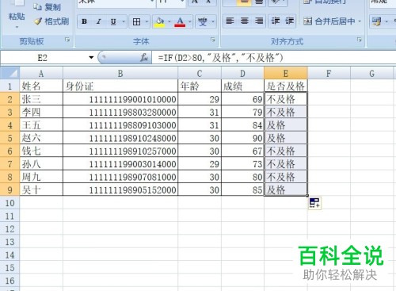Open the underline style dropdown arrow
The height and width of the screenshot is (291, 396).
tap(124, 21)
